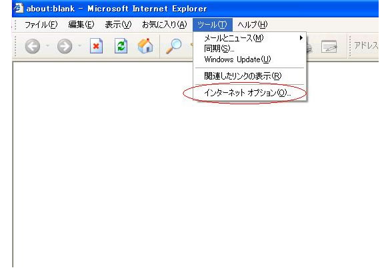
Task: Close the open ツール(T) menu
Action: (213, 25)
